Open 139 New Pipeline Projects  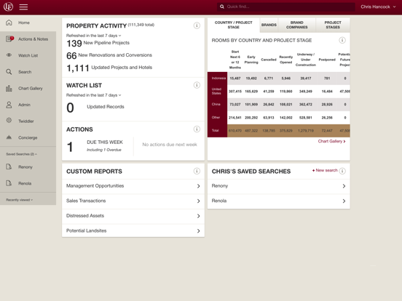pos(98,43)
